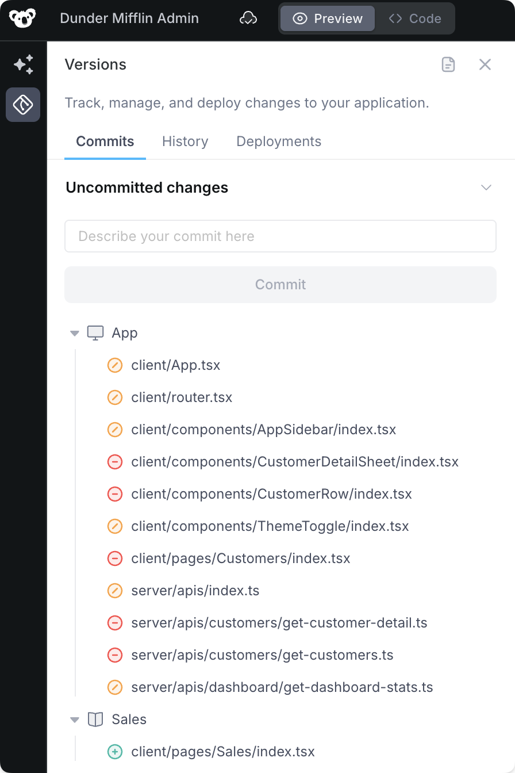Click the added icon beside client/pages/Sales/index.tsx

pyautogui.click(x=115, y=752)
